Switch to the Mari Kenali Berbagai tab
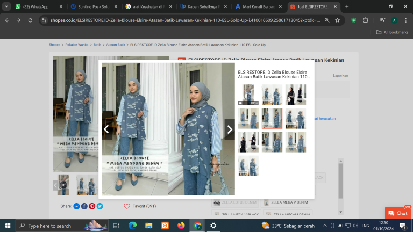413x232 pixels. point(258,7)
